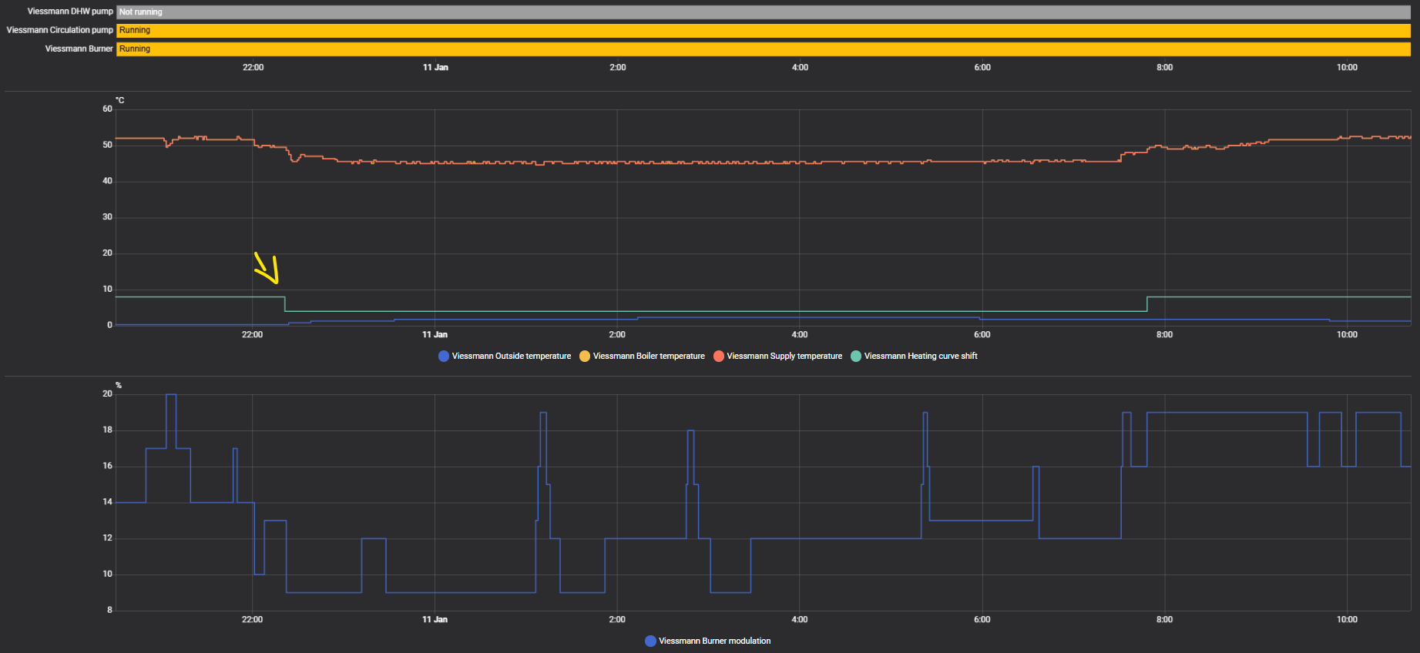Select the 'Viessmann Burner' row label

pos(79,49)
